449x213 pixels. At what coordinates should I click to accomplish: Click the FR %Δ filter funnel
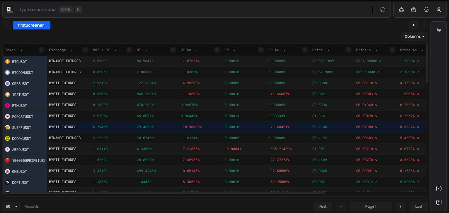[x=304, y=50]
